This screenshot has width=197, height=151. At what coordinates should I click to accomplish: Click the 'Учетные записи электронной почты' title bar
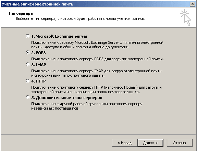(x=96, y=4)
